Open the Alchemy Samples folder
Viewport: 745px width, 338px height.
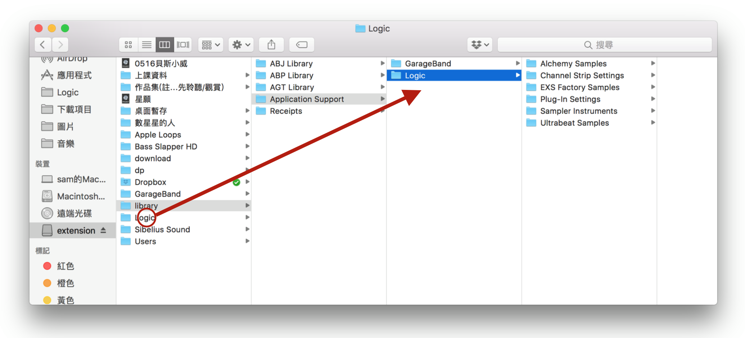(573, 64)
